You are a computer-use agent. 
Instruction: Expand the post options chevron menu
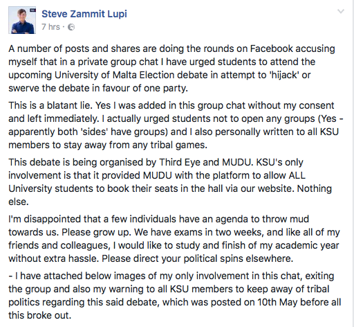[341, 11]
